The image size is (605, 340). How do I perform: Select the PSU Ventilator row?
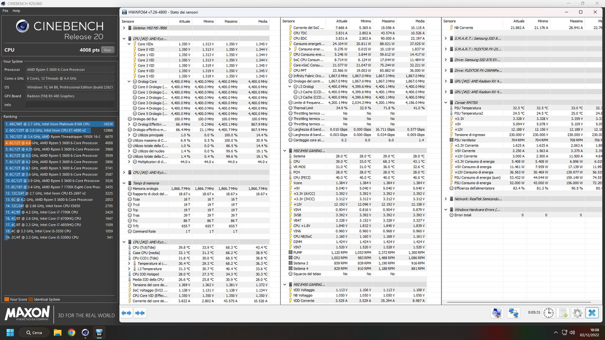click(x=522, y=140)
